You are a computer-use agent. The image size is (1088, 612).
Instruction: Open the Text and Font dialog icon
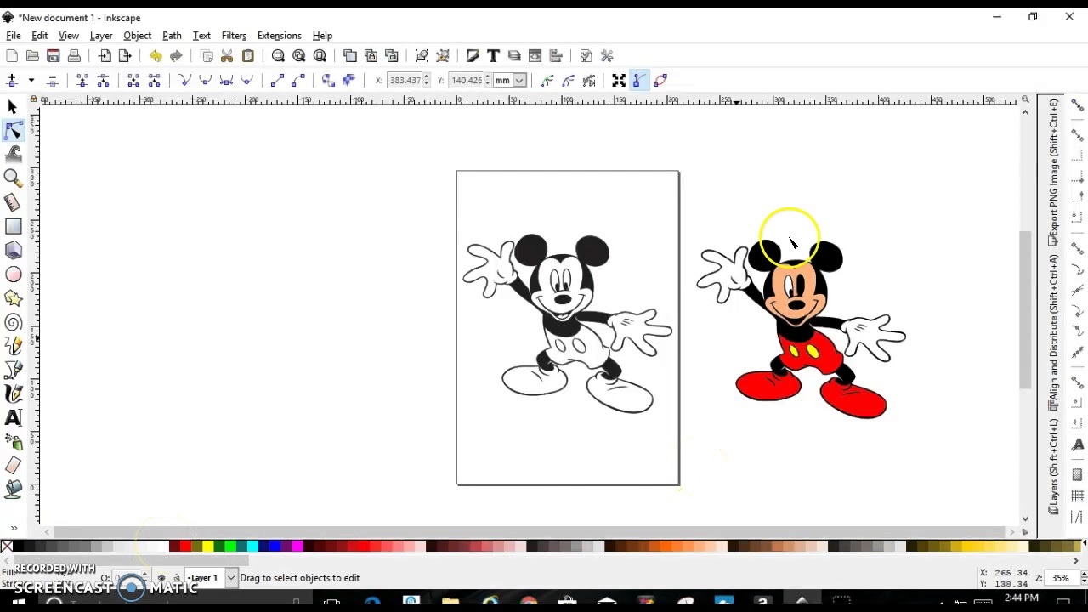point(493,56)
